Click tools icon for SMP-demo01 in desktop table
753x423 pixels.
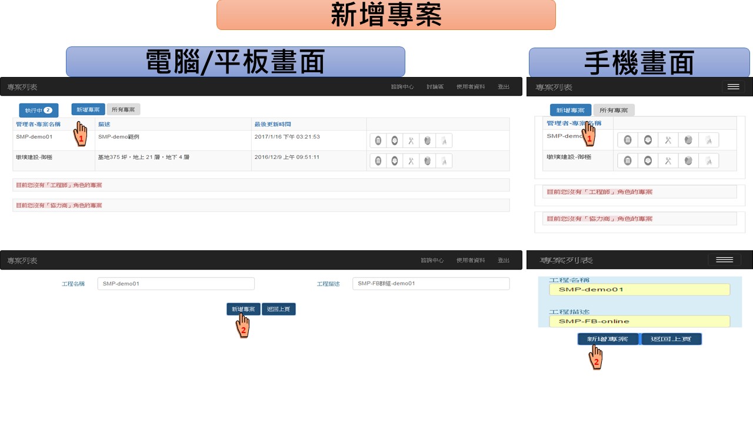pyautogui.click(x=411, y=141)
